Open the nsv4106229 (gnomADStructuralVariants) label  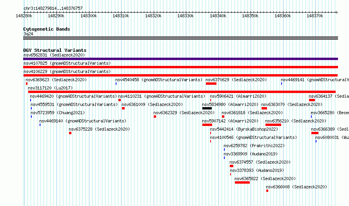[67, 71]
